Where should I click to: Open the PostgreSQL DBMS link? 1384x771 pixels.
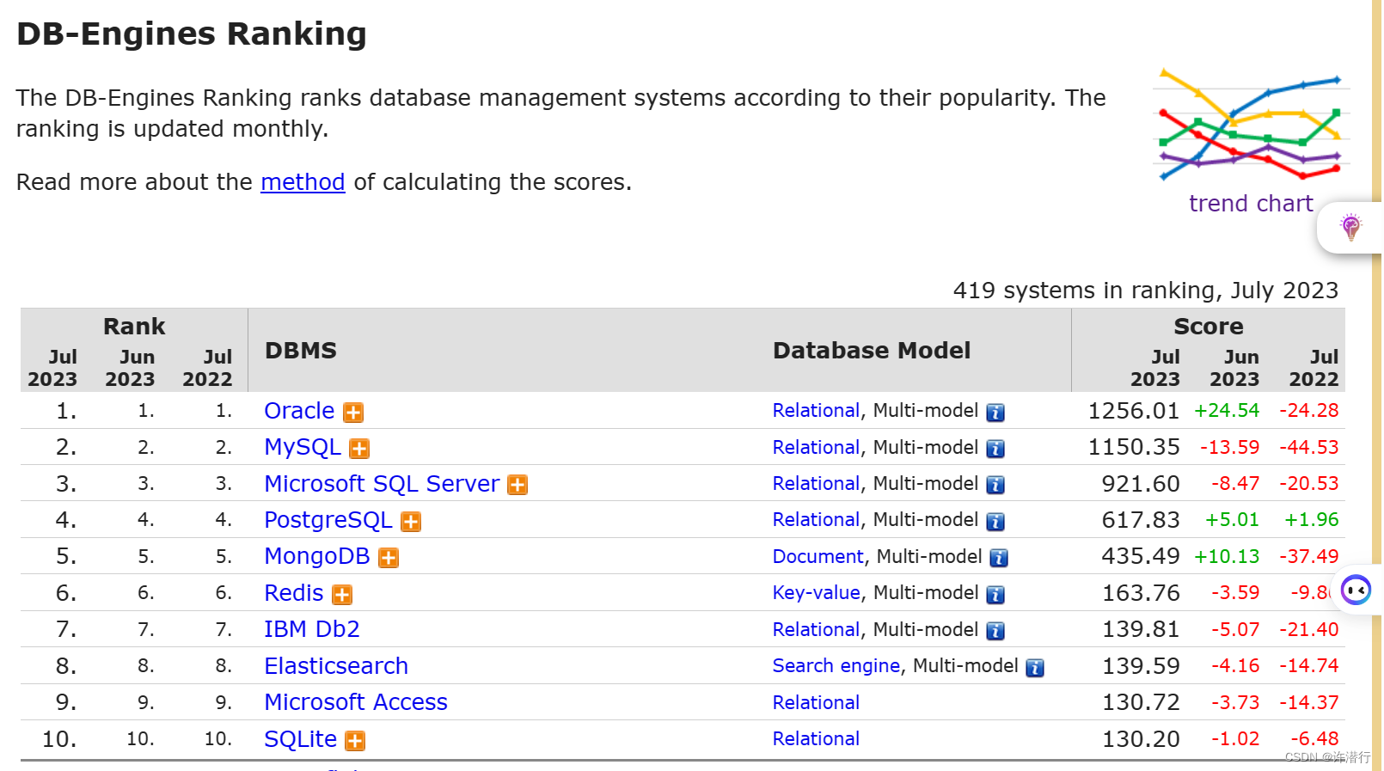(328, 520)
